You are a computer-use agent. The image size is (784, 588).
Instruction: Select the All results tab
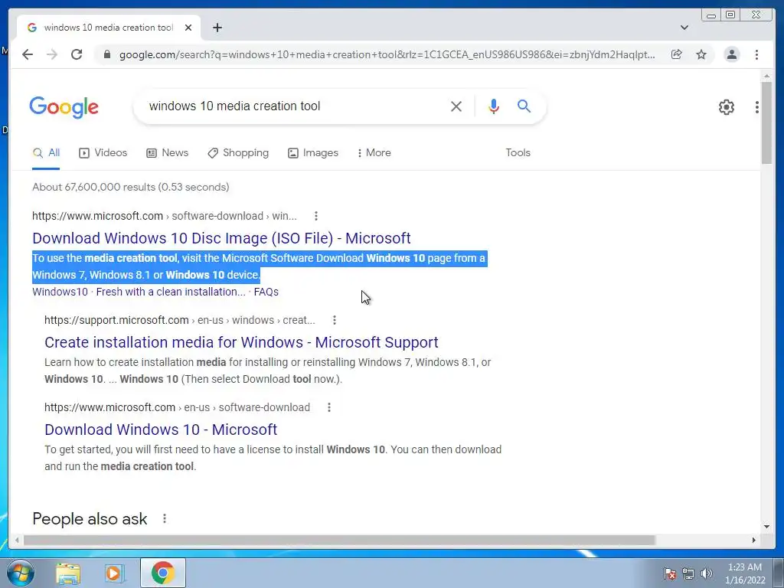click(x=46, y=153)
